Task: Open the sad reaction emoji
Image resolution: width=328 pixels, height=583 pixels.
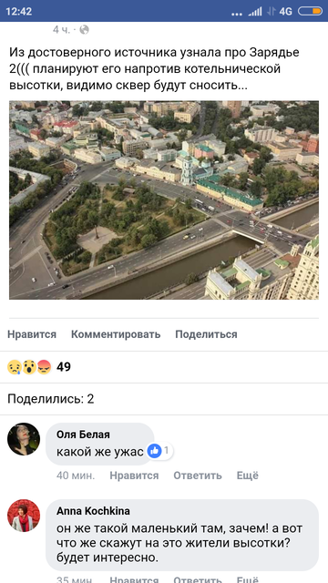Action: 15,367
